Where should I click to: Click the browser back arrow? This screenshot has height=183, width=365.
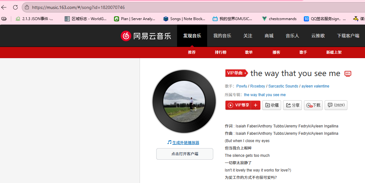tap(4, 7)
